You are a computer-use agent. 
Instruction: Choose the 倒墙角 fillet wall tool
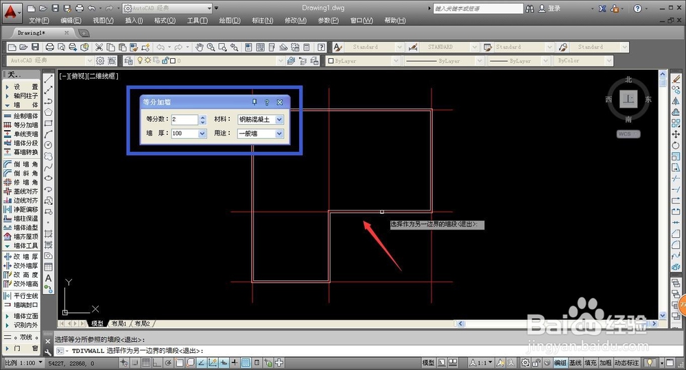coord(21,164)
